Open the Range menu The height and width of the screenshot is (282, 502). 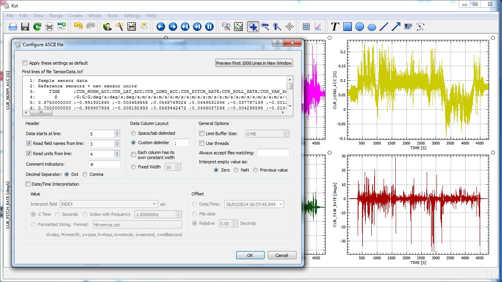pyautogui.click(x=56, y=16)
